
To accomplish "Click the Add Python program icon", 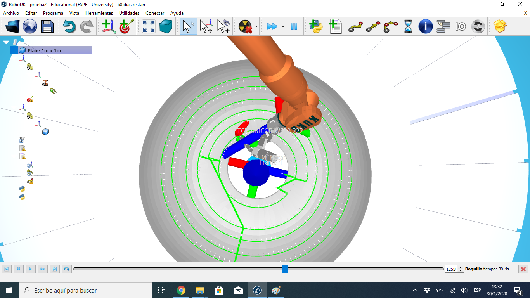I will (x=316, y=26).
